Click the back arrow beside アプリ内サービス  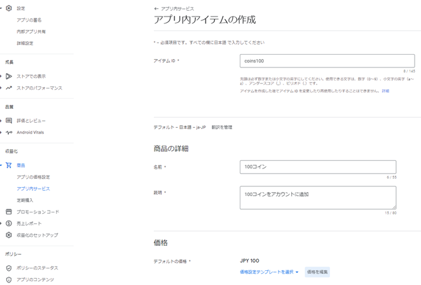point(156,9)
